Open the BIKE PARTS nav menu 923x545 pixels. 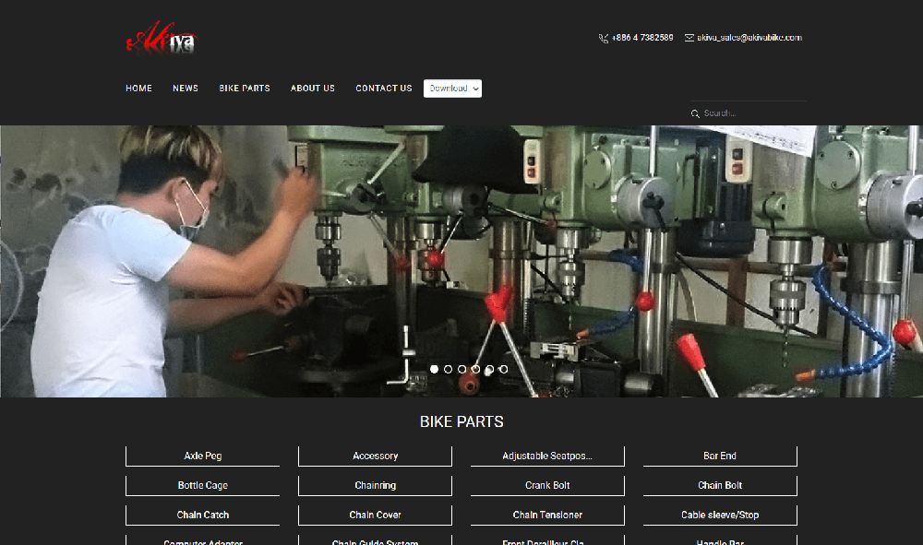pyautogui.click(x=245, y=89)
